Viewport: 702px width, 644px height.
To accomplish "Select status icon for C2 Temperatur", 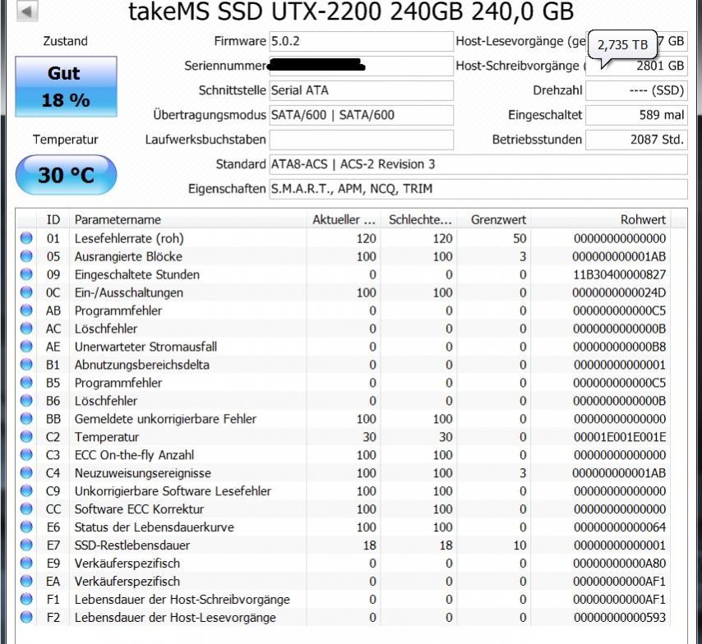I will pyautogui.click(x=26, y=437).
